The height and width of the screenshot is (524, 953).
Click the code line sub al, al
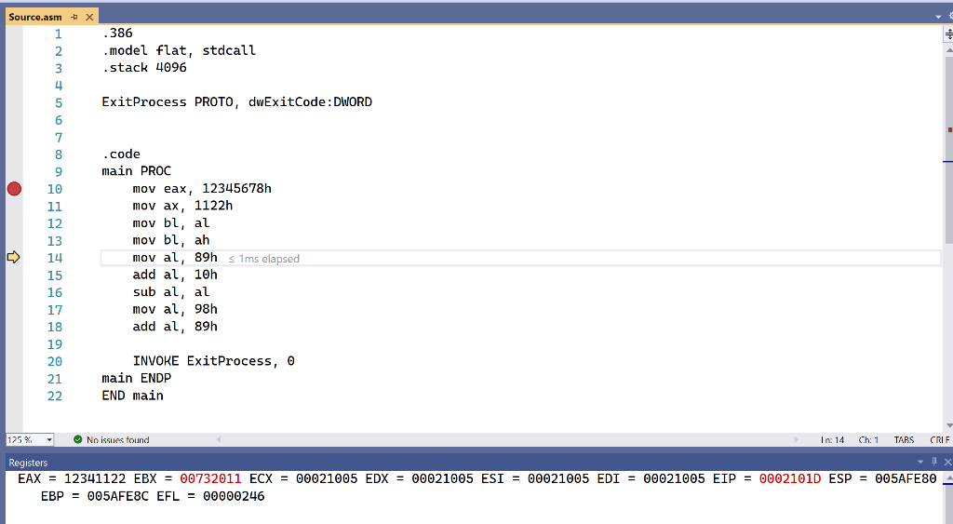click(171, 292)
